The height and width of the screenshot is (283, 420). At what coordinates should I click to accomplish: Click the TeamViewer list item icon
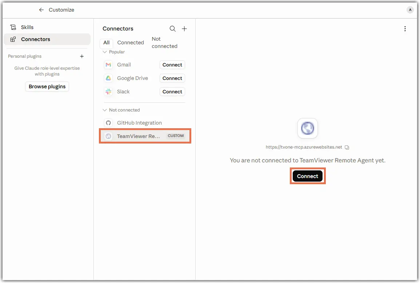[108, 136]
